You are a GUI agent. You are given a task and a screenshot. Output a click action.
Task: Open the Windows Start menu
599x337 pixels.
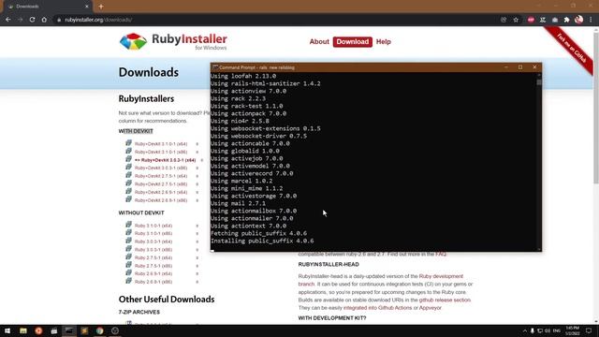[x=7, y=330]
